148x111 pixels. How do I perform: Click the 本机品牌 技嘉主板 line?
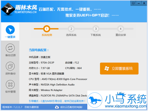point(40,57)
